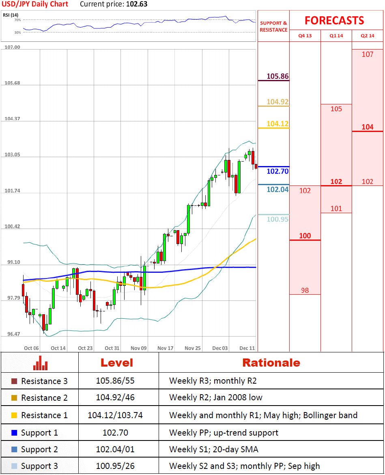Select the gold Resistance 2 color square
Screen dimensions: 385x475
pyautogui.click(x=15, y=398)
